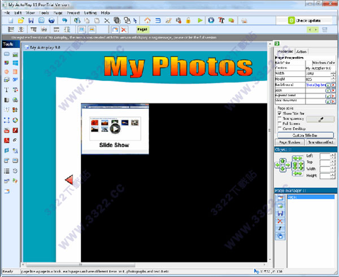Click the red T text tool in toolbar
The width and height of the screenshot is (339, 277).
point(221,20)
